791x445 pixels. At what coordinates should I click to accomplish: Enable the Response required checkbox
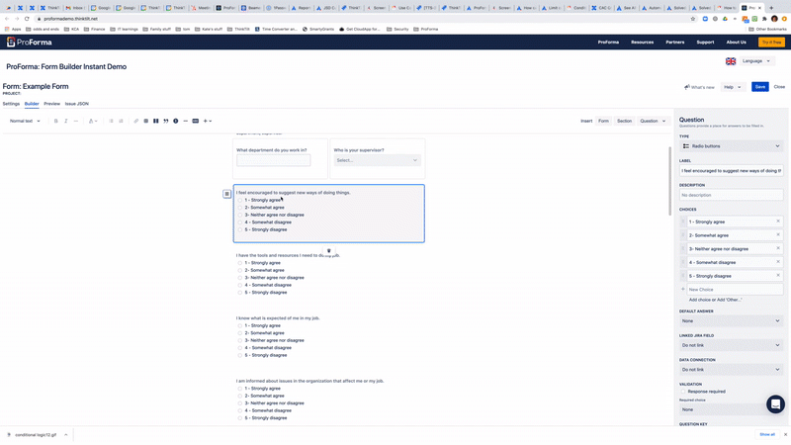coord(683,392)
